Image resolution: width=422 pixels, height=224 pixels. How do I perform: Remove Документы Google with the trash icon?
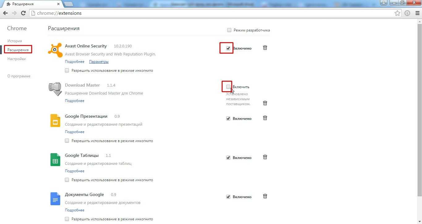(265, 196)
